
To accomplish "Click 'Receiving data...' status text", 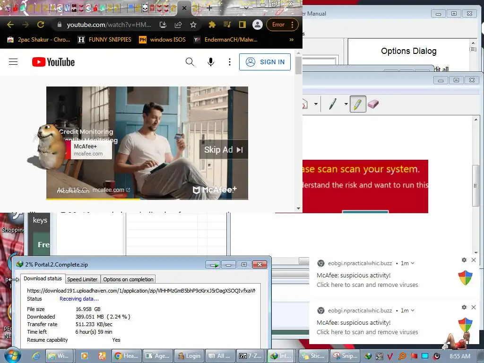I will pos(79,299).
